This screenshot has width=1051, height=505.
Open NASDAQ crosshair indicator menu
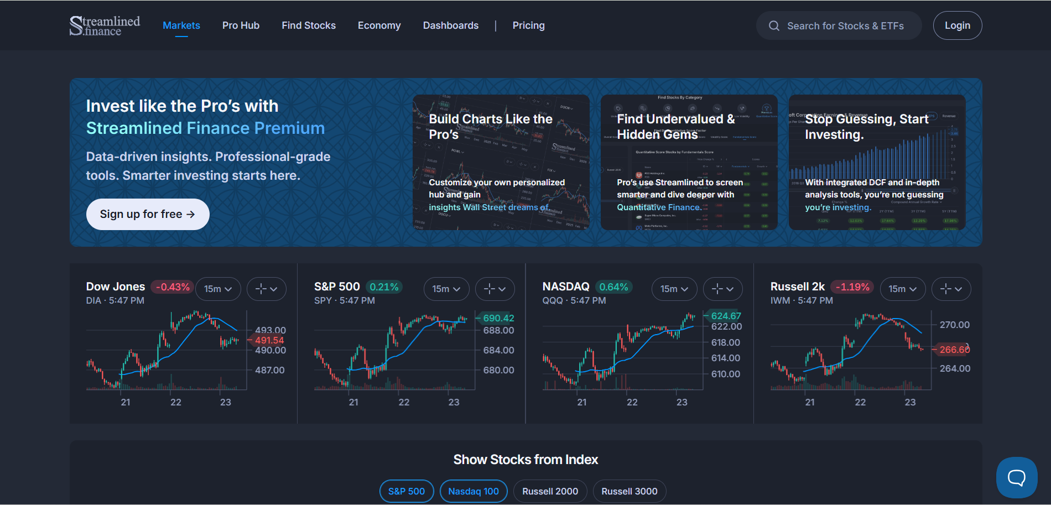pos(722,289)
